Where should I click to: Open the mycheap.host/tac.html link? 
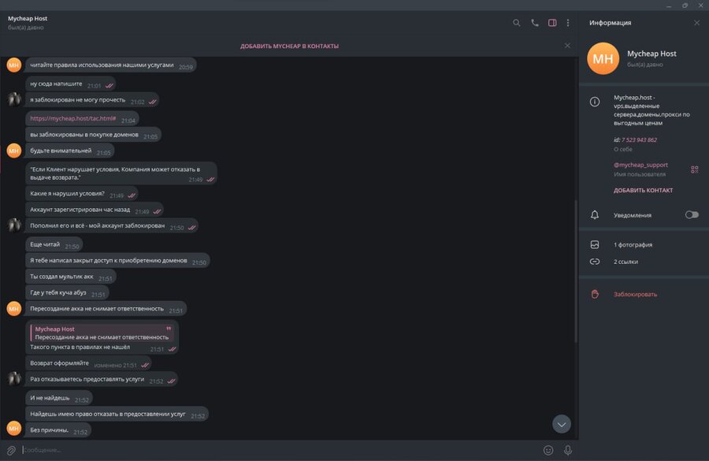(73, 119)
